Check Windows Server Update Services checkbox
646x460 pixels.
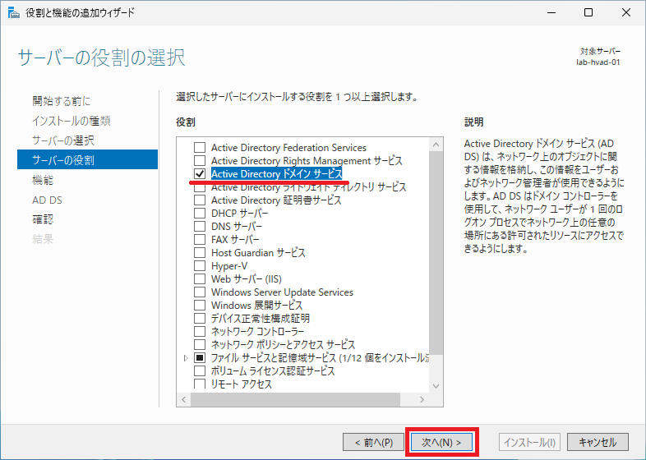(200, 292)
